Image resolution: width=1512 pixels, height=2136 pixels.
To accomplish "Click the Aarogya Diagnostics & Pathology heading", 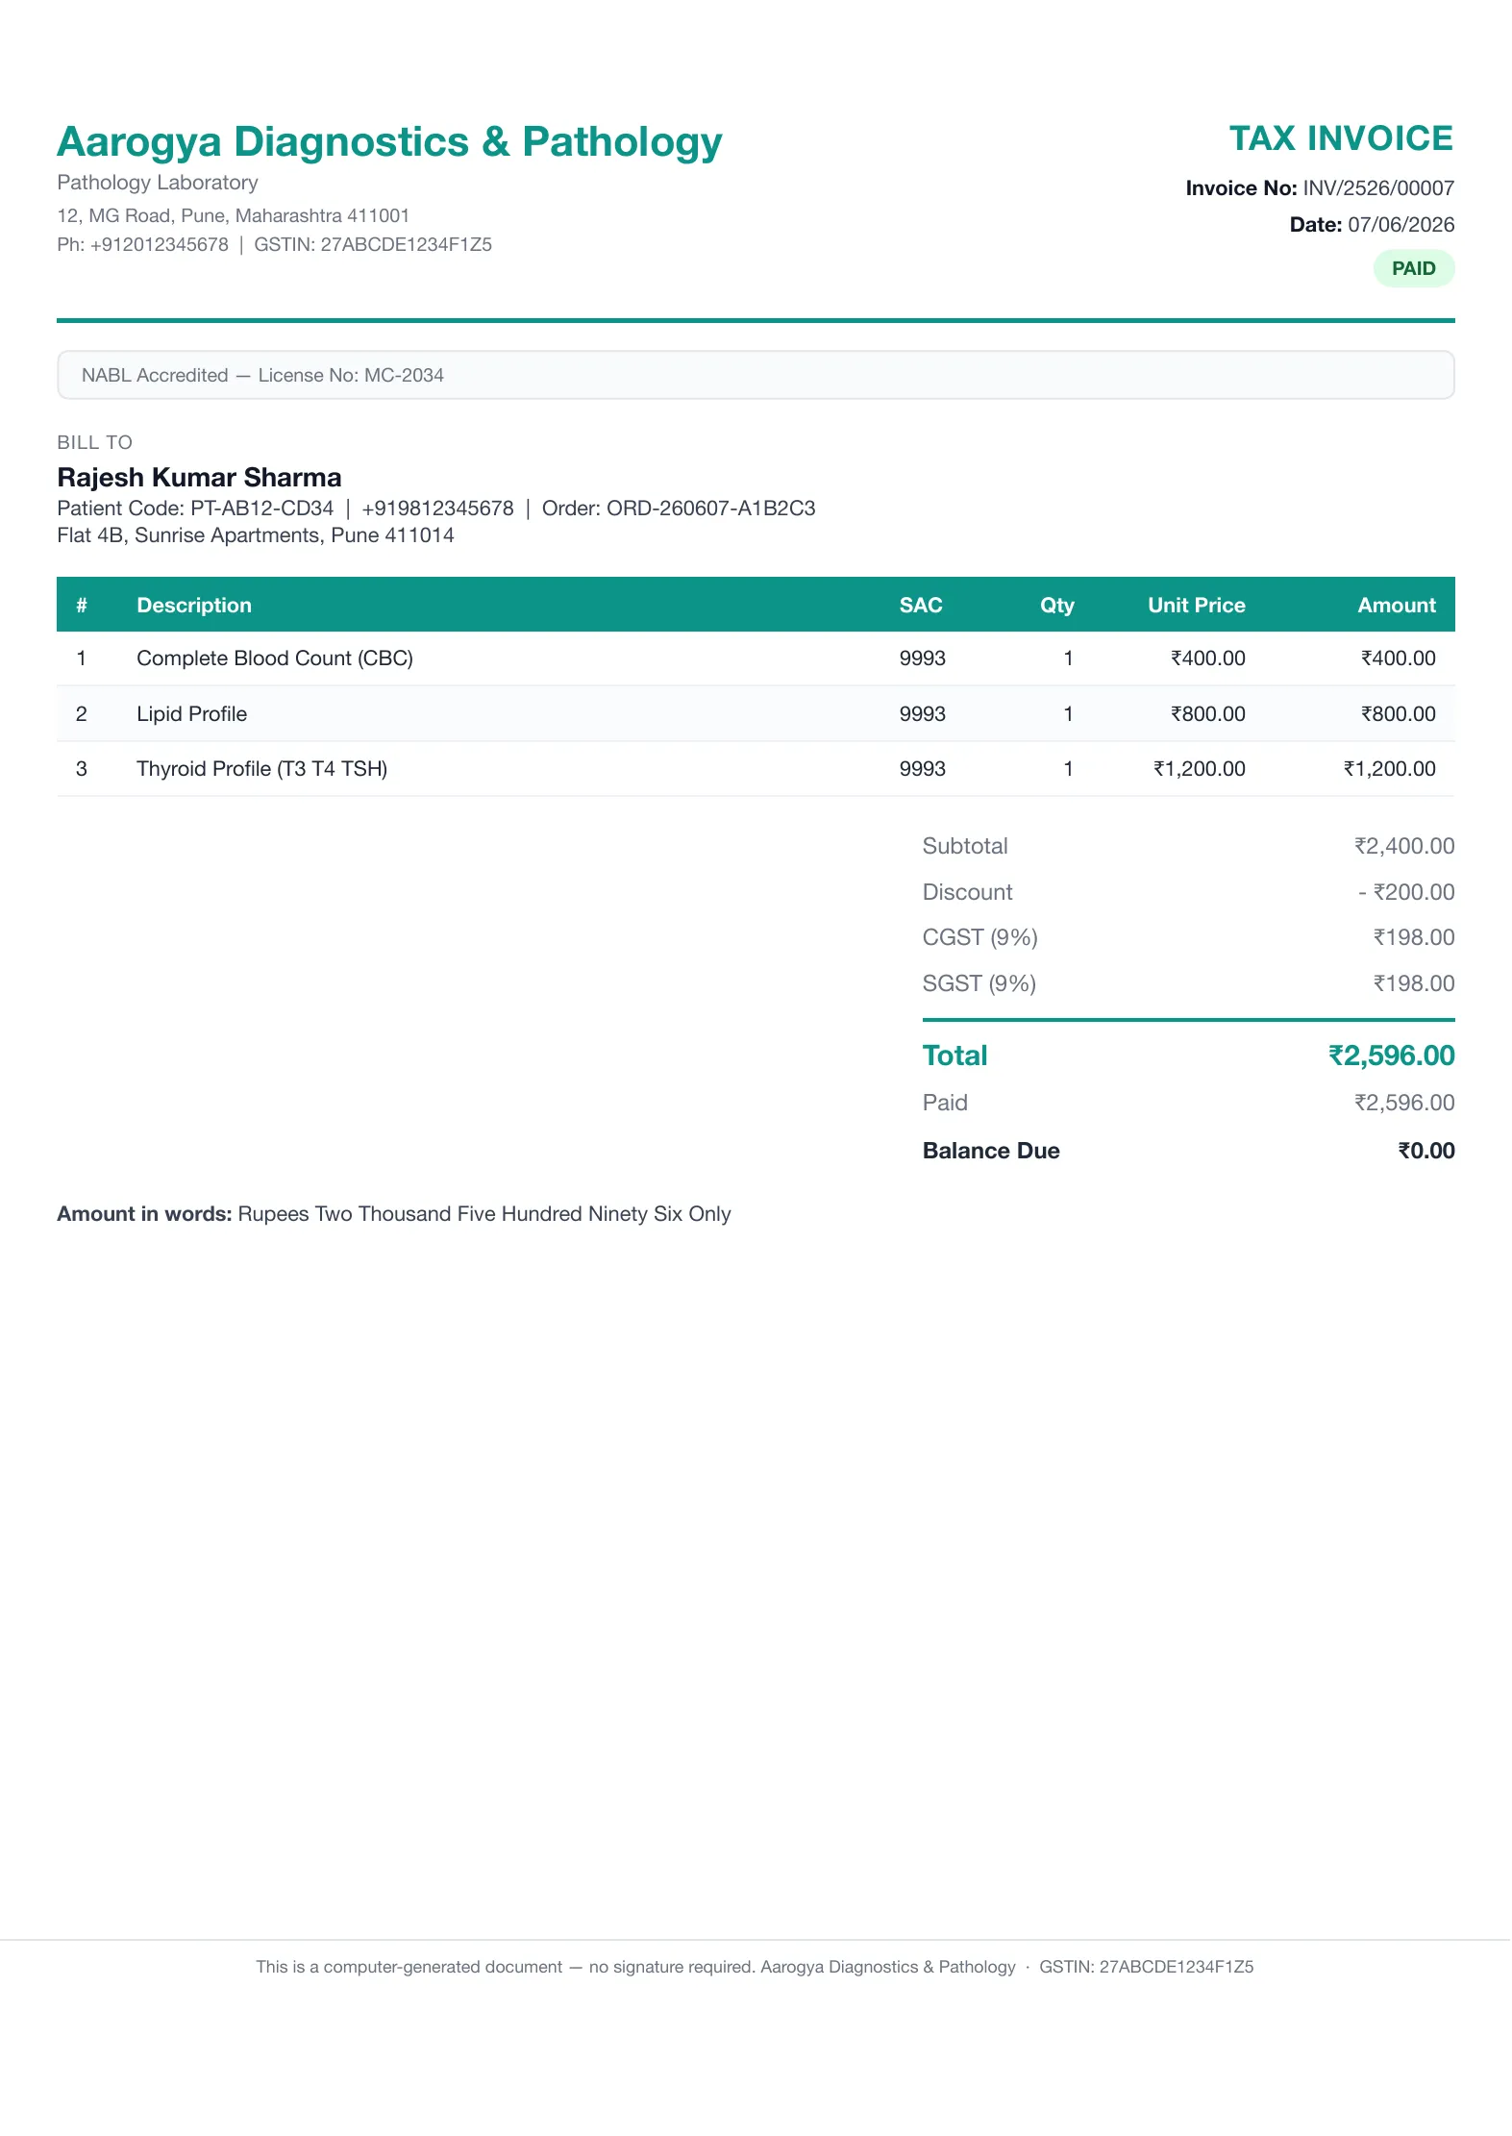I will [x=389, y=142].
